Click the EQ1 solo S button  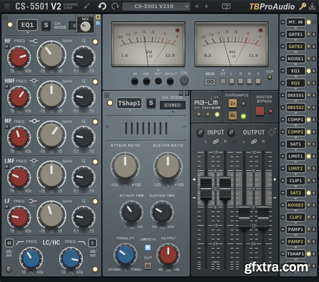point(46,25)
